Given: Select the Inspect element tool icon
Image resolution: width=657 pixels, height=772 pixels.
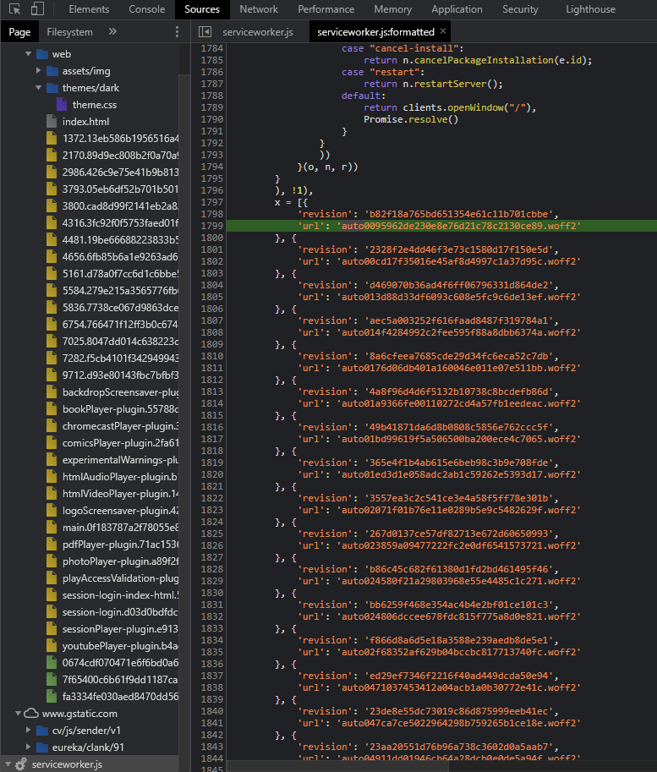Looking at the screenshot, I should 14,9.
